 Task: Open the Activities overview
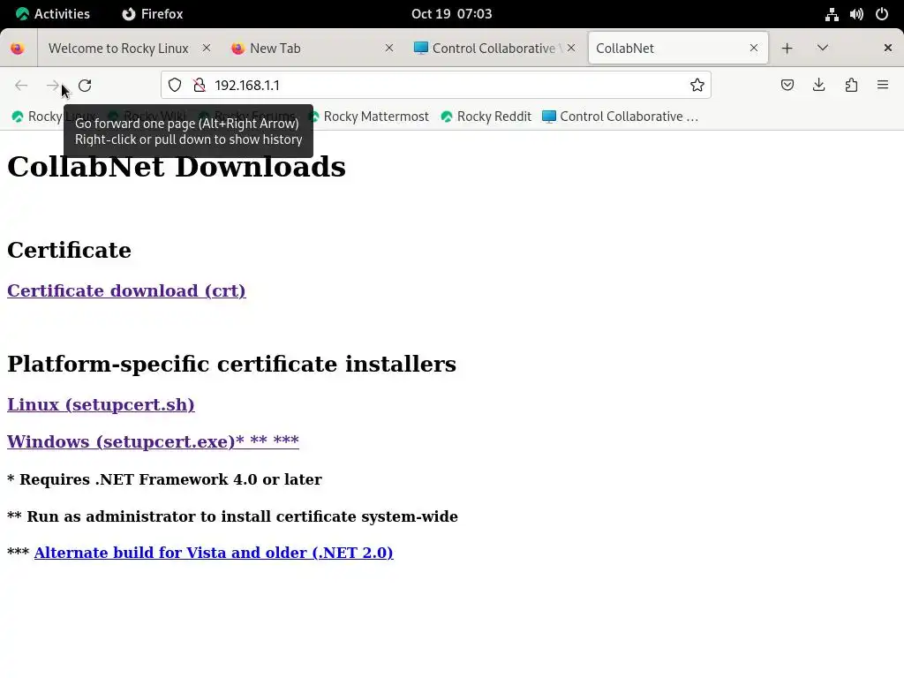[52, 14]
